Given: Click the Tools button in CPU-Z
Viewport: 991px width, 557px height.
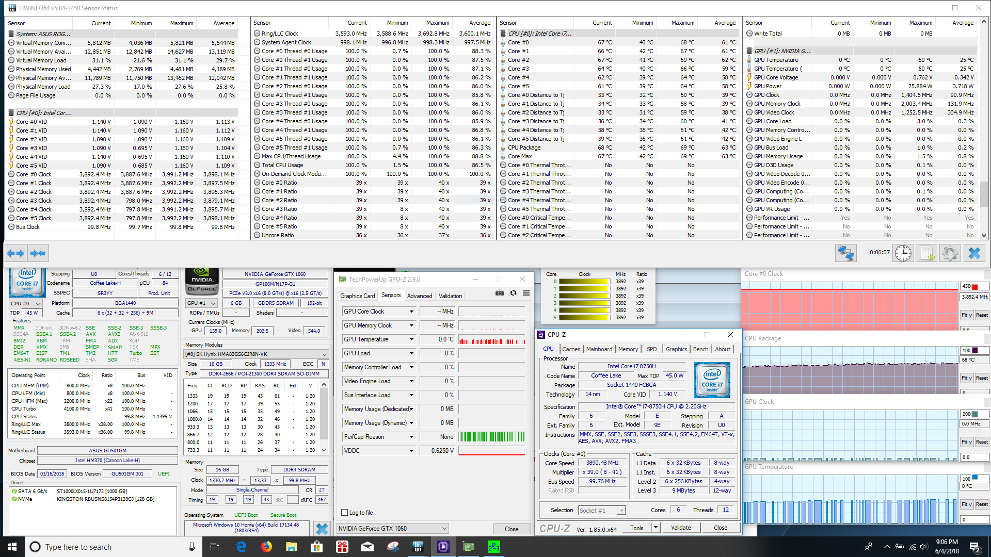Looking at the screenshot, I should click(636, 528).
